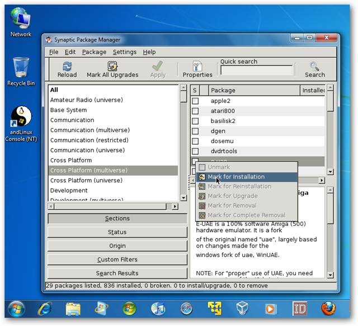Click the Reload toolbar icon
The image size is (358, 326).
point(67,66)
